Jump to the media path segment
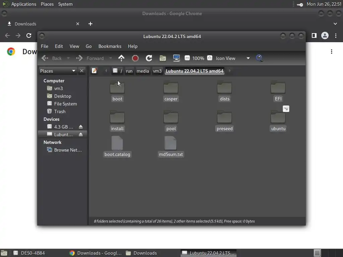 coord(143,71)
